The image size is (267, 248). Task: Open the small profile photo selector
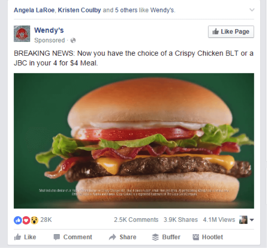click(243, 220)
